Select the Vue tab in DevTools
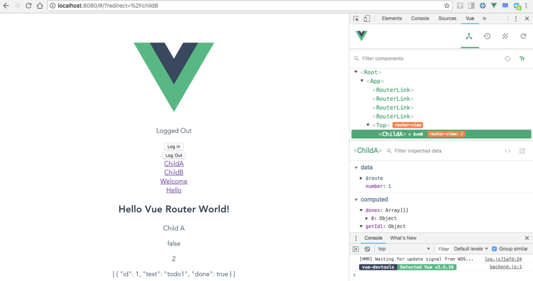The height and width of the screenshot is (281, 533). [470, 19]
